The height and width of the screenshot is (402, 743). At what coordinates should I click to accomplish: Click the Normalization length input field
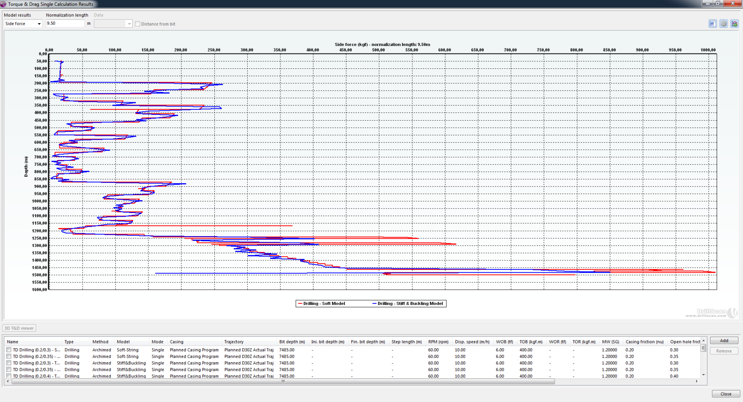(65, 24)
